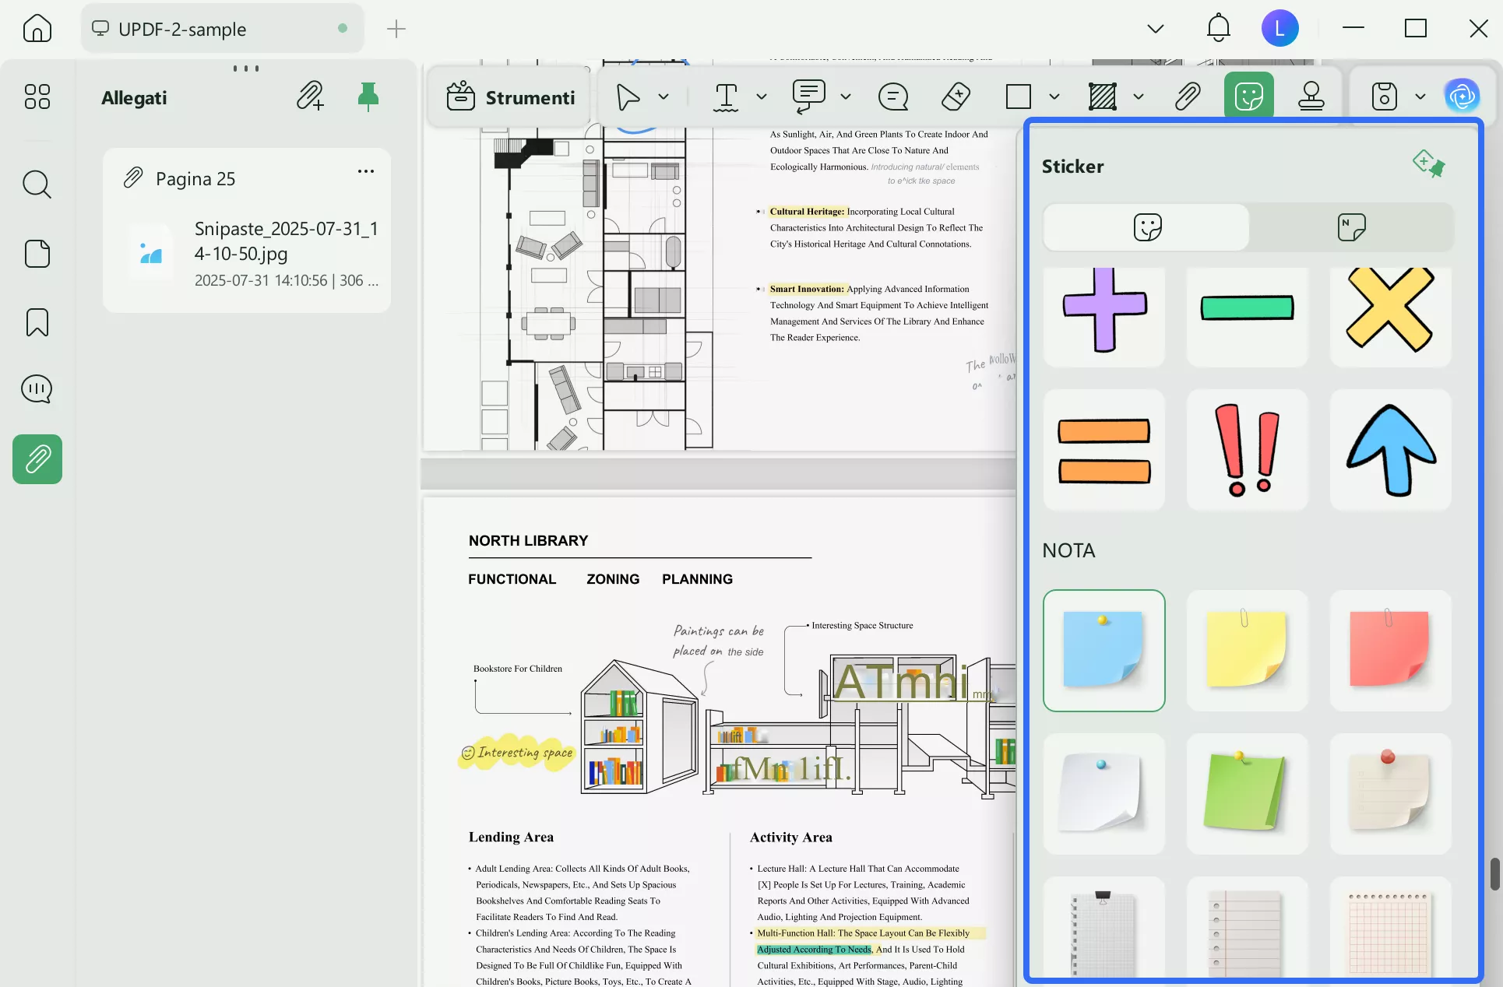This screenshot has height=987, width=1503.
Task: Toggle the green pin in Allegati panel
Action: [368, 97]
